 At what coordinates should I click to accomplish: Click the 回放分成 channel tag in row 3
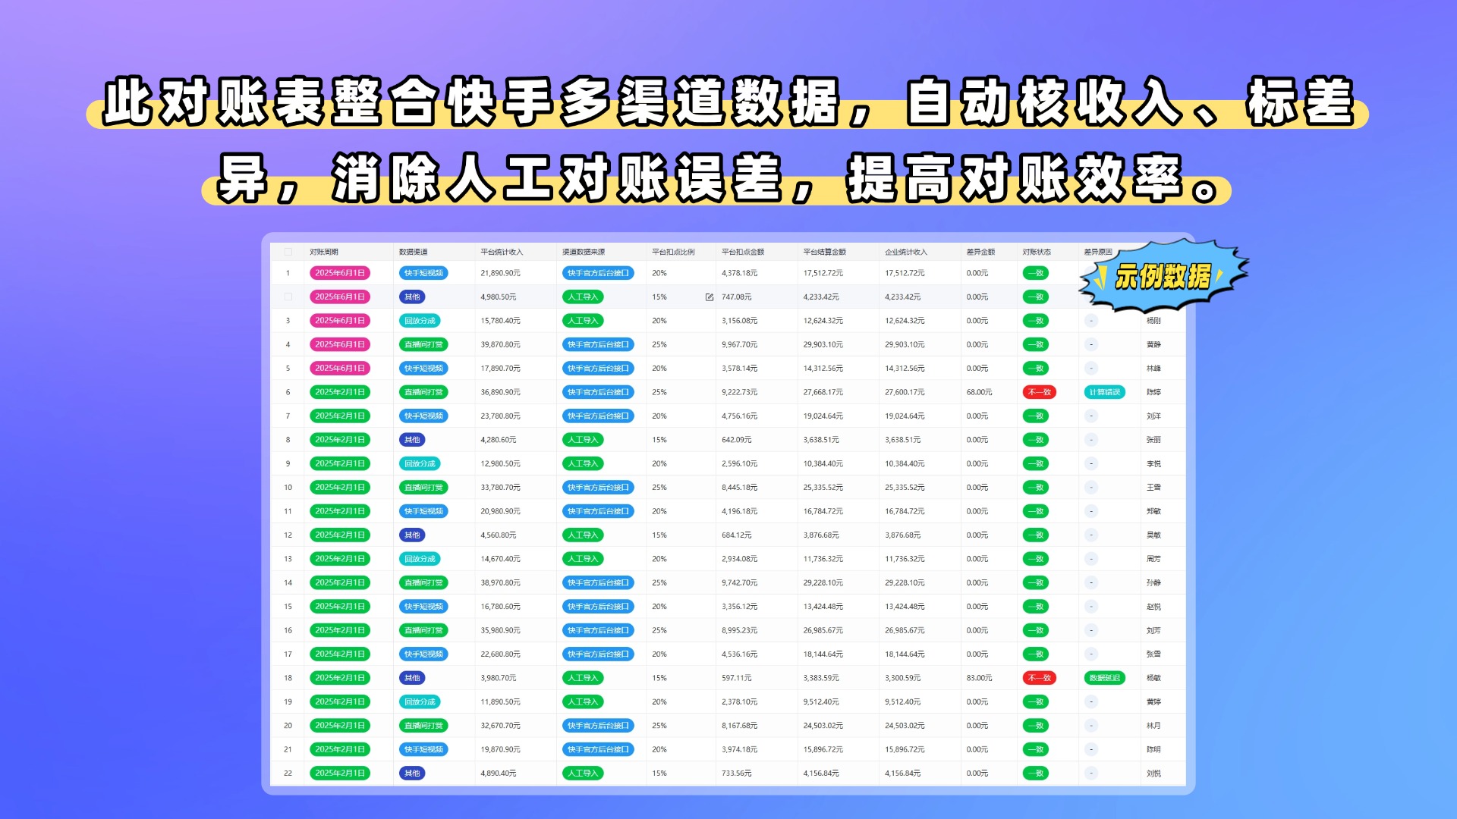(x=420, y=321)
